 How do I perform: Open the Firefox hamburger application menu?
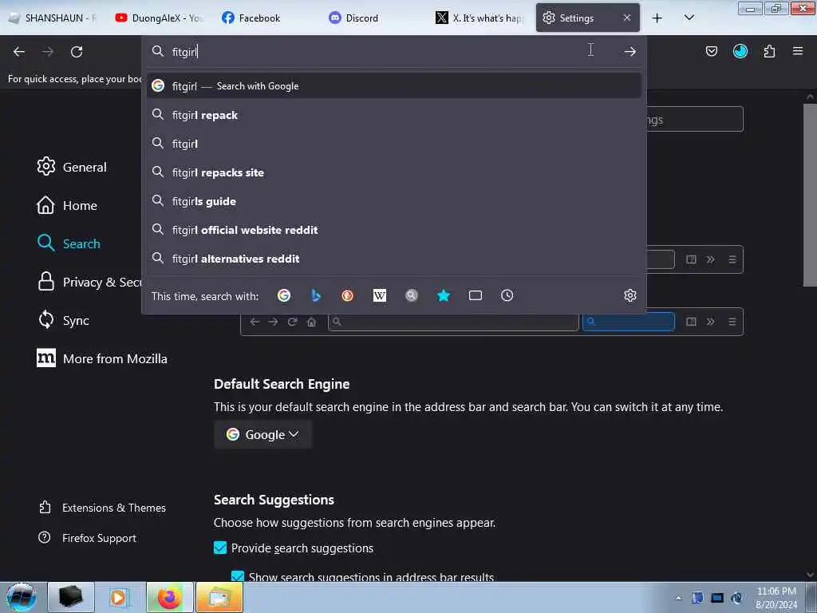pyautogui.click(x=798, y=51)
